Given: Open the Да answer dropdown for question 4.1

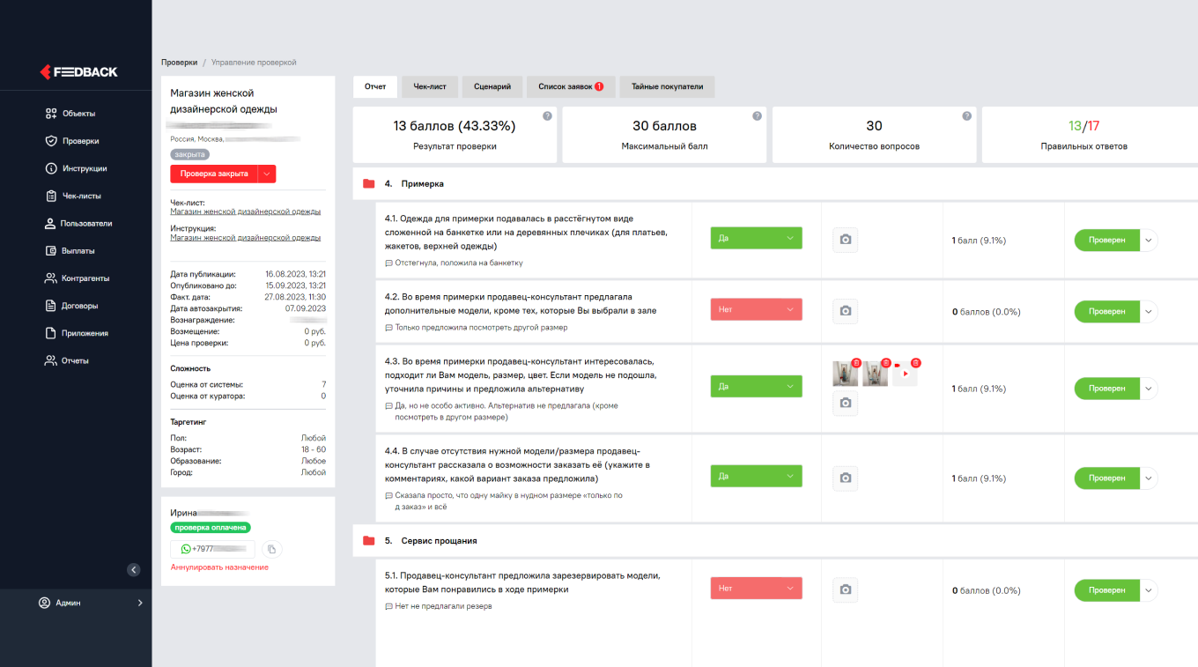Looking at the screenshot, I should [756, 238].
